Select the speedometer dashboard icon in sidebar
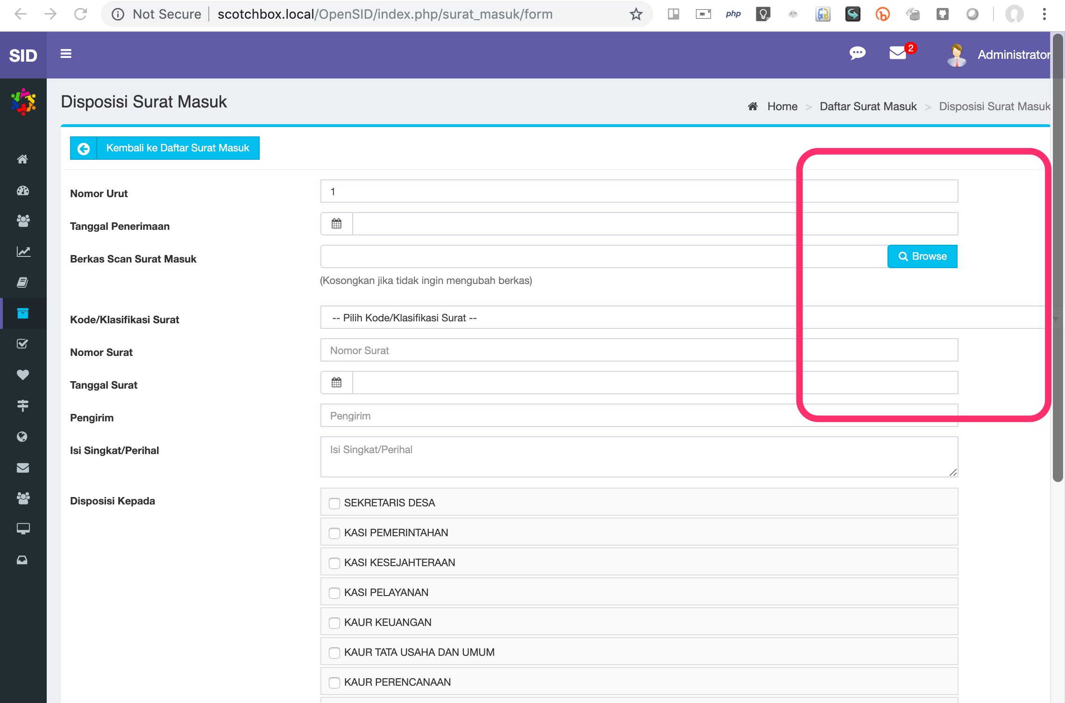The height and width of the screenshot is (703, 1065). click(x=22, y=191)
